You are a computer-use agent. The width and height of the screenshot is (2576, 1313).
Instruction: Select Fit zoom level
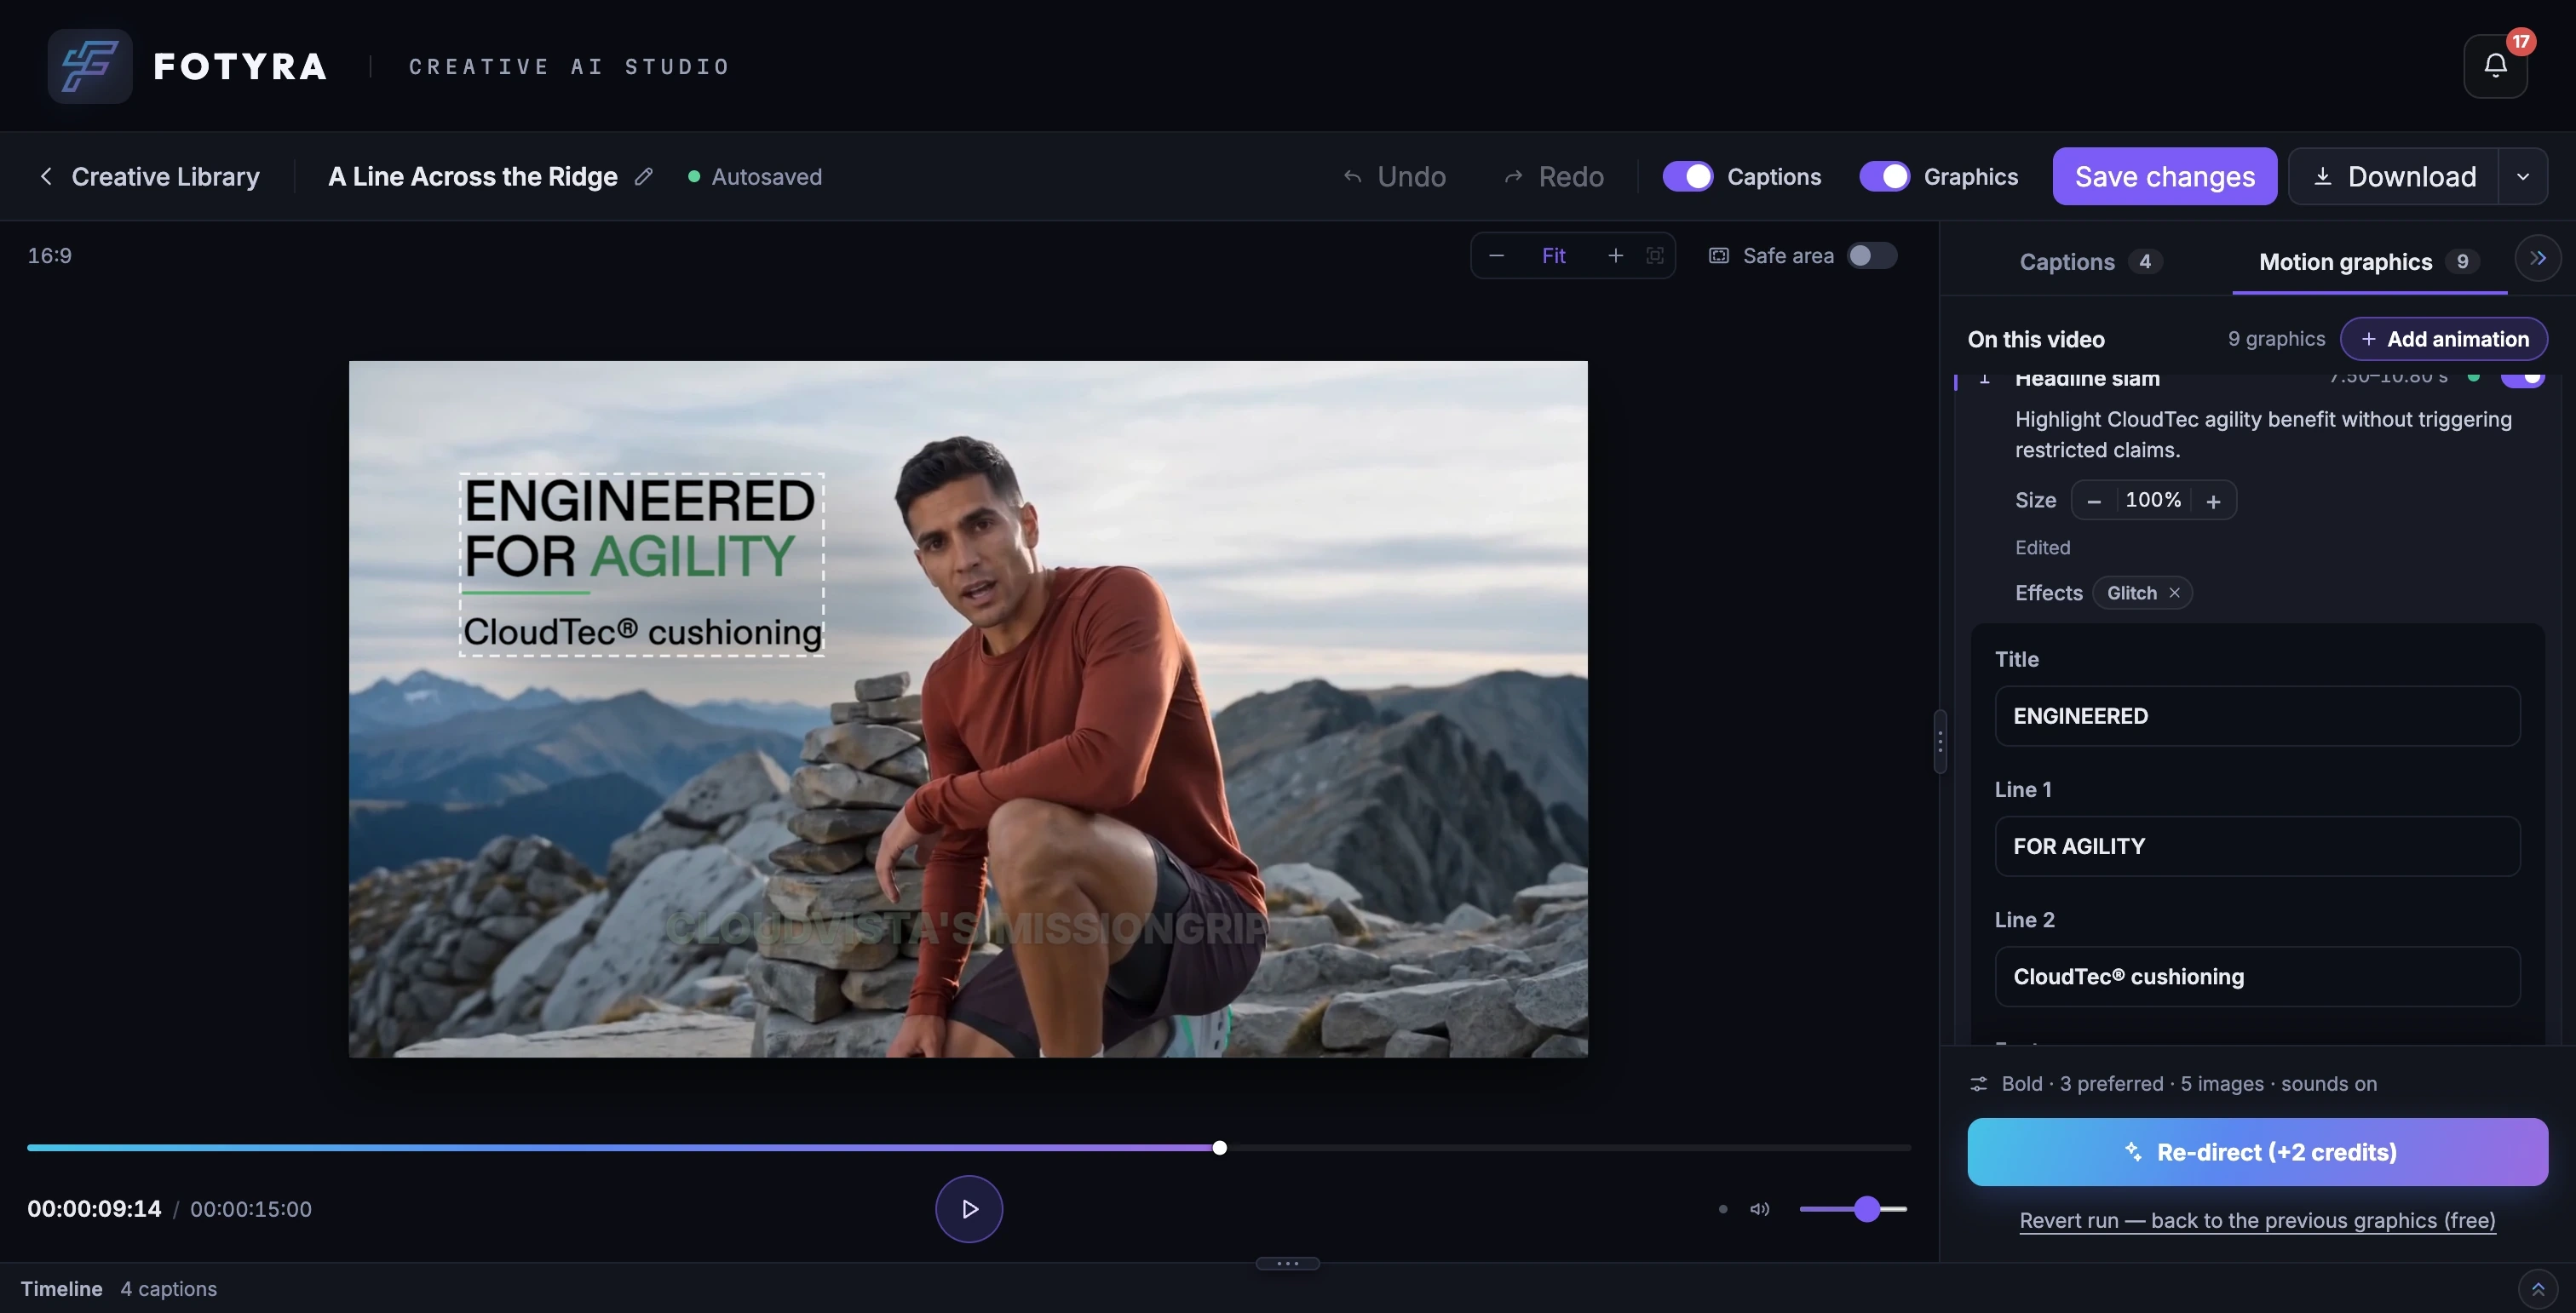point(1553,255)
